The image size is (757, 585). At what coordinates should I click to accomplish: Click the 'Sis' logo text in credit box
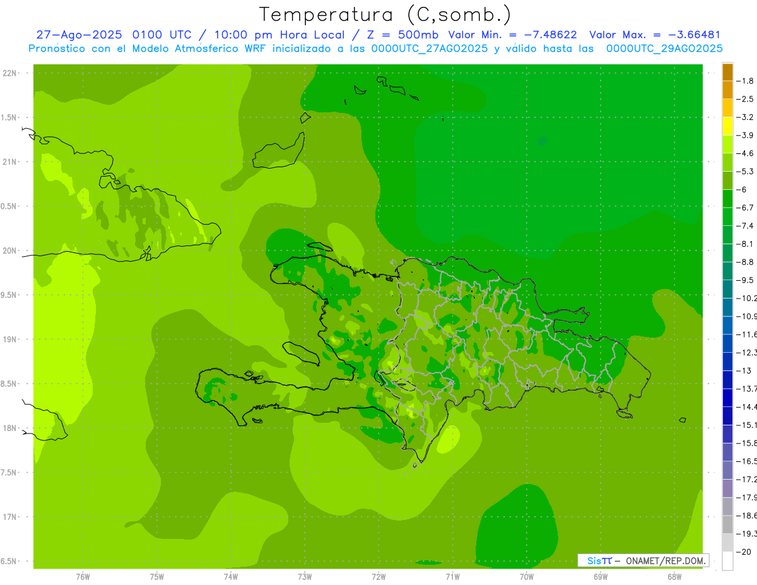pos(594,560)
